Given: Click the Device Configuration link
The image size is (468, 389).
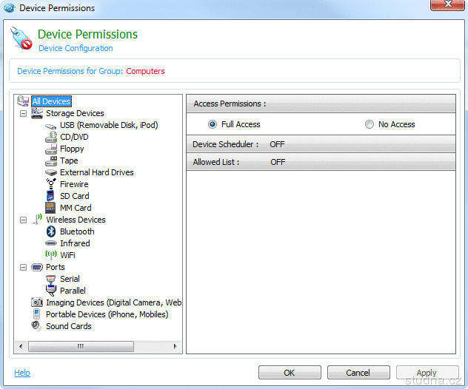Looking at the screenshot, I should pos(76,48).
